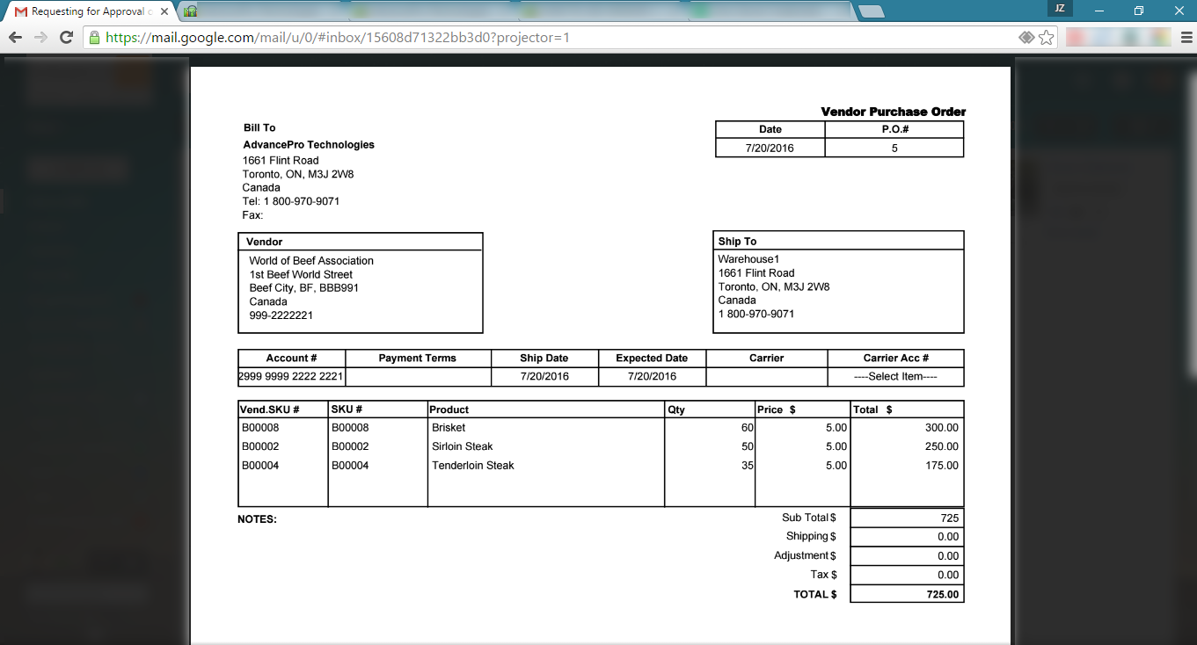The height and width of the screenshot is (645, 1197).
Task: Click the P.O.# value cell
Action: tap(894, 149)
